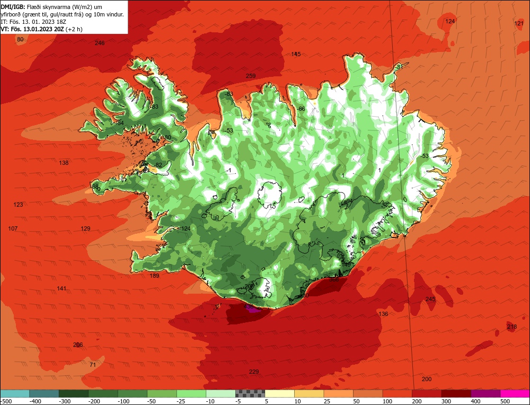The image size is (530, 405).
Task: Click the sea value 245
Action: pyautogui.click(x=430, y=299)
